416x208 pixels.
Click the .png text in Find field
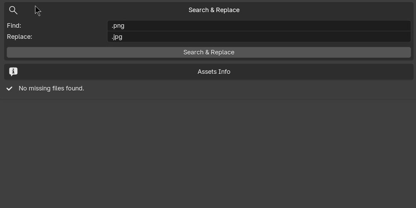[118, 26]
